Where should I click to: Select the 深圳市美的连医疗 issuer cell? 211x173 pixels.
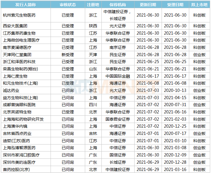(x=26, y=162)
